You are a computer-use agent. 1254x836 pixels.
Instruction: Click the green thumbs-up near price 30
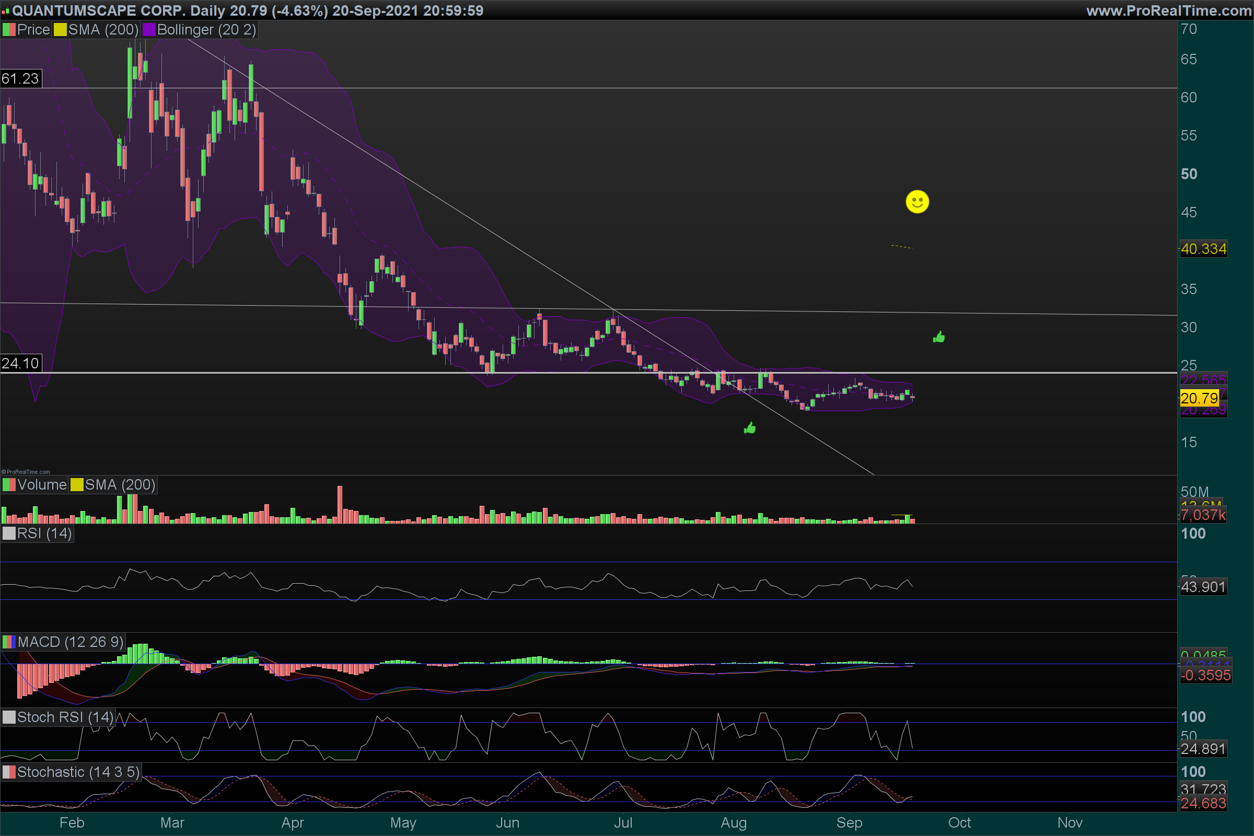(x=939, y=337)
